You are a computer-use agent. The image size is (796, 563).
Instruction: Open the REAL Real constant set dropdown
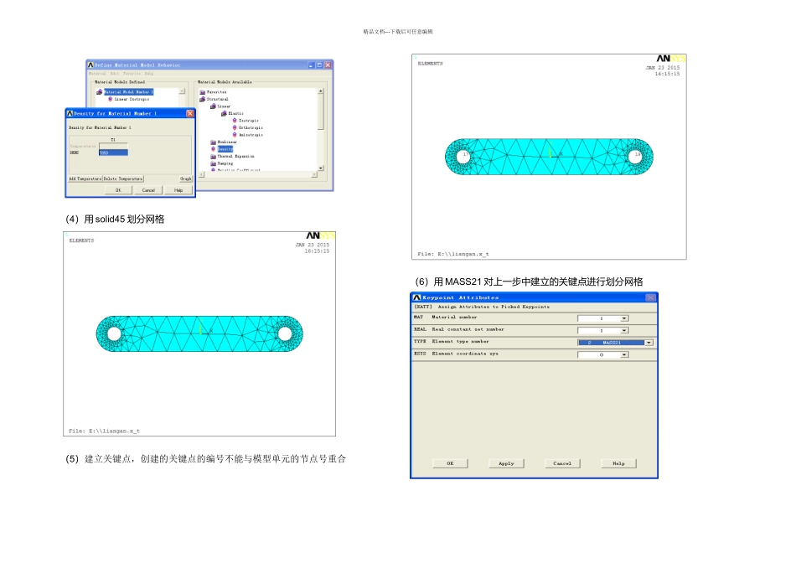tap(623, 331)
